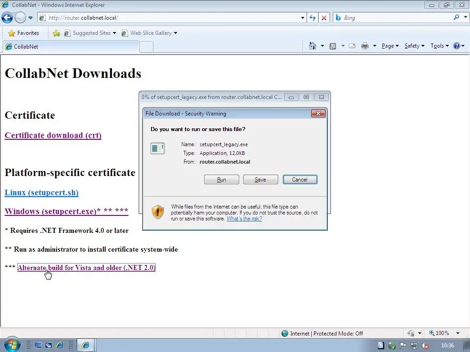
Task: Click the security warning shield icon
Action: 158,212
